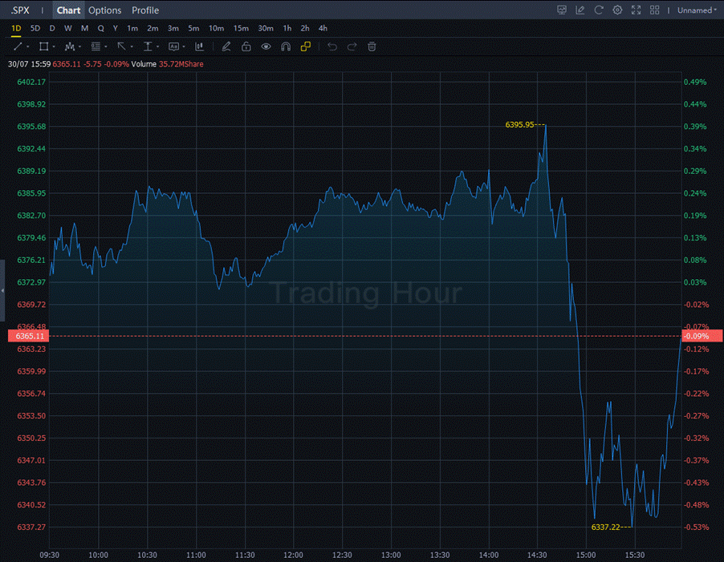Select the 15m interval
Viewport: 724px width, 562px height.
tap(241, 29)
